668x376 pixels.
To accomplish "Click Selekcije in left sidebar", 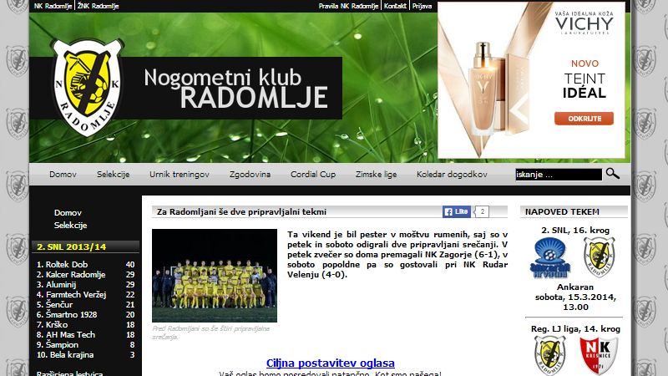I will pyautogui.click(x=70, y=225).
